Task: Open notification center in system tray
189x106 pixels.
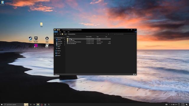Action: click(186, 105)
